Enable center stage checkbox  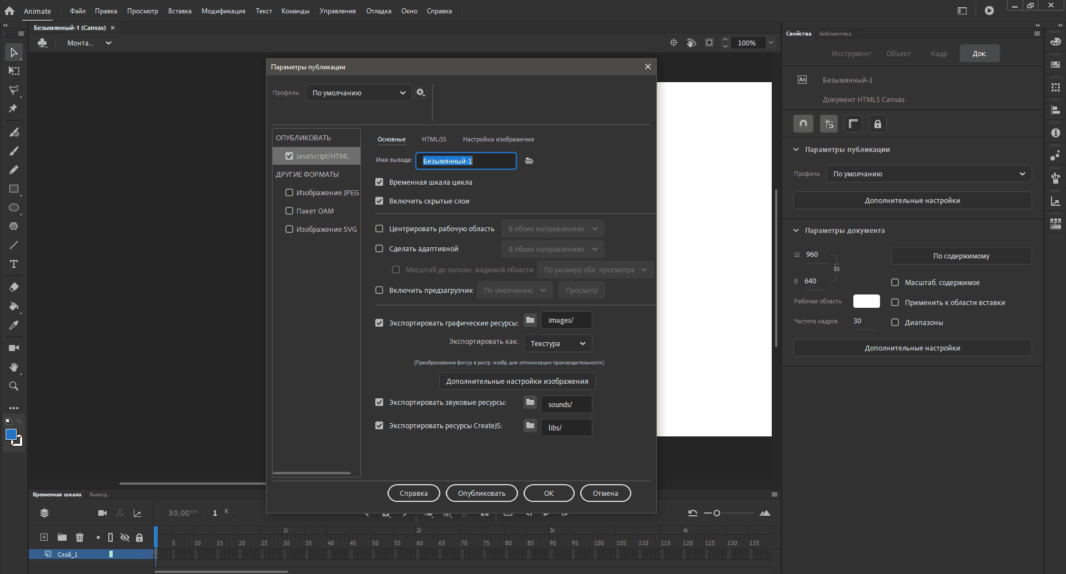379,228
